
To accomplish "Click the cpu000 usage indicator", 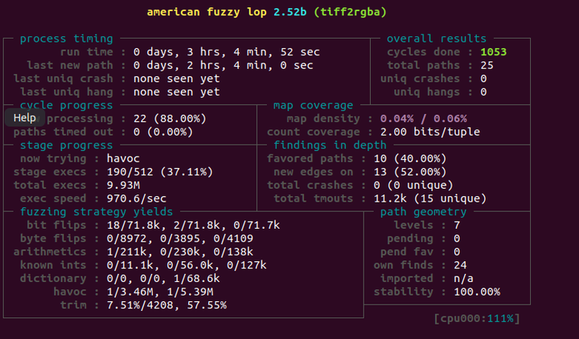I will tap(476, 318).
